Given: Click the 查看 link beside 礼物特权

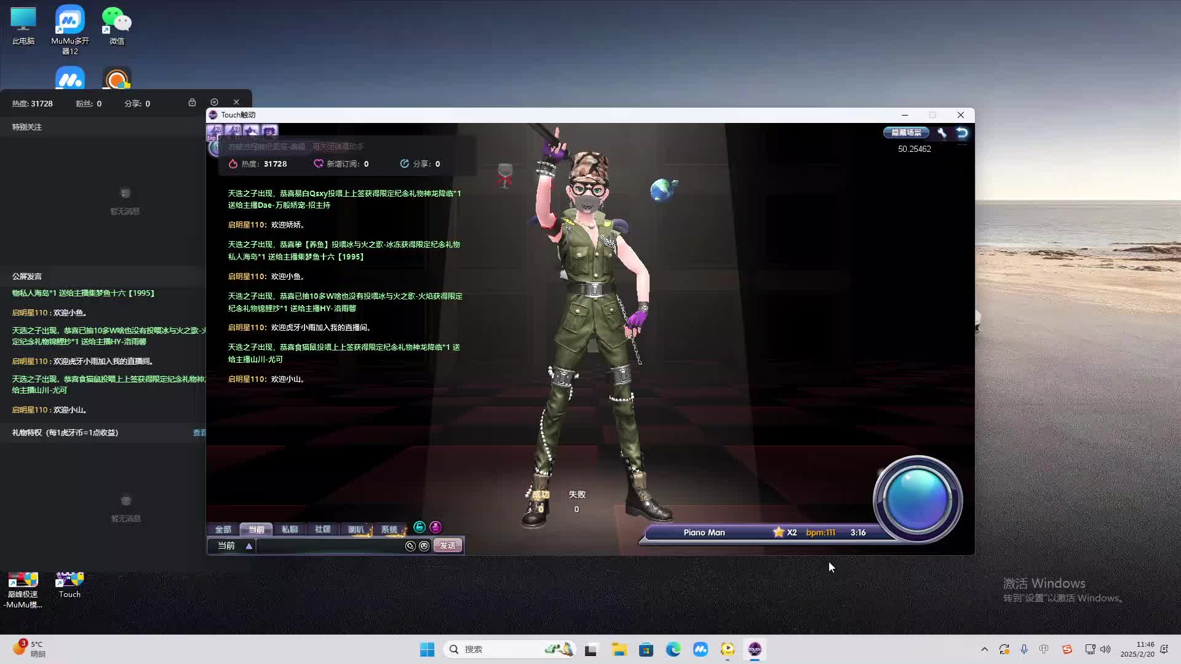Looking at the screenshot, I should click(199, 433).
